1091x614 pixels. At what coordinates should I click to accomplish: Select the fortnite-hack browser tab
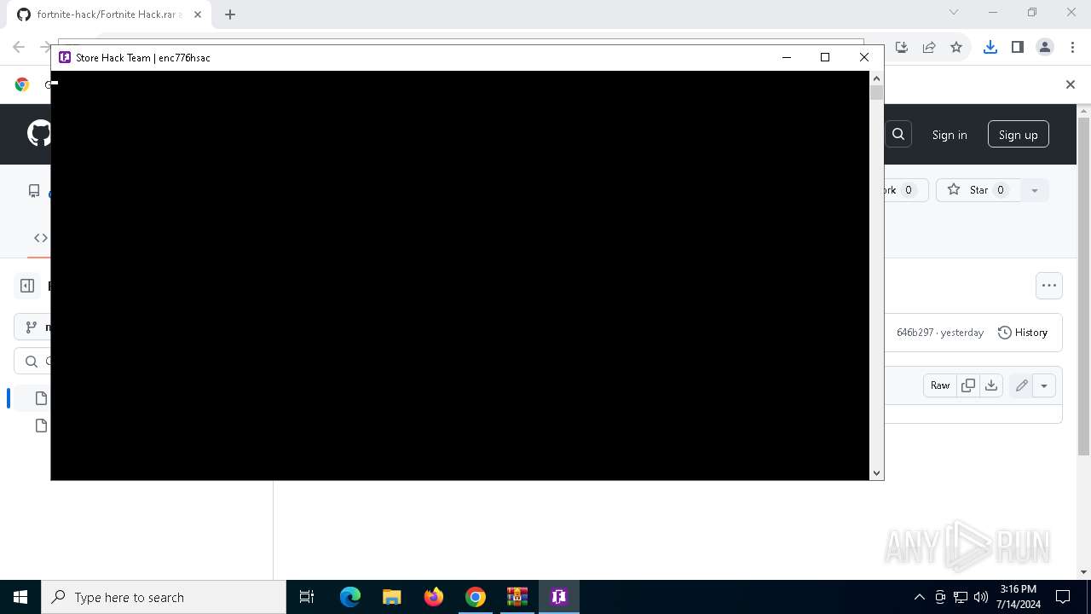[109, 14]
